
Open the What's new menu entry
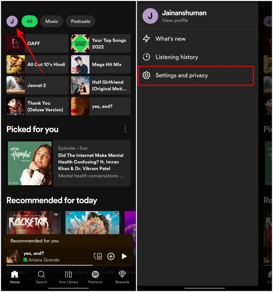(x=198, y=39)
